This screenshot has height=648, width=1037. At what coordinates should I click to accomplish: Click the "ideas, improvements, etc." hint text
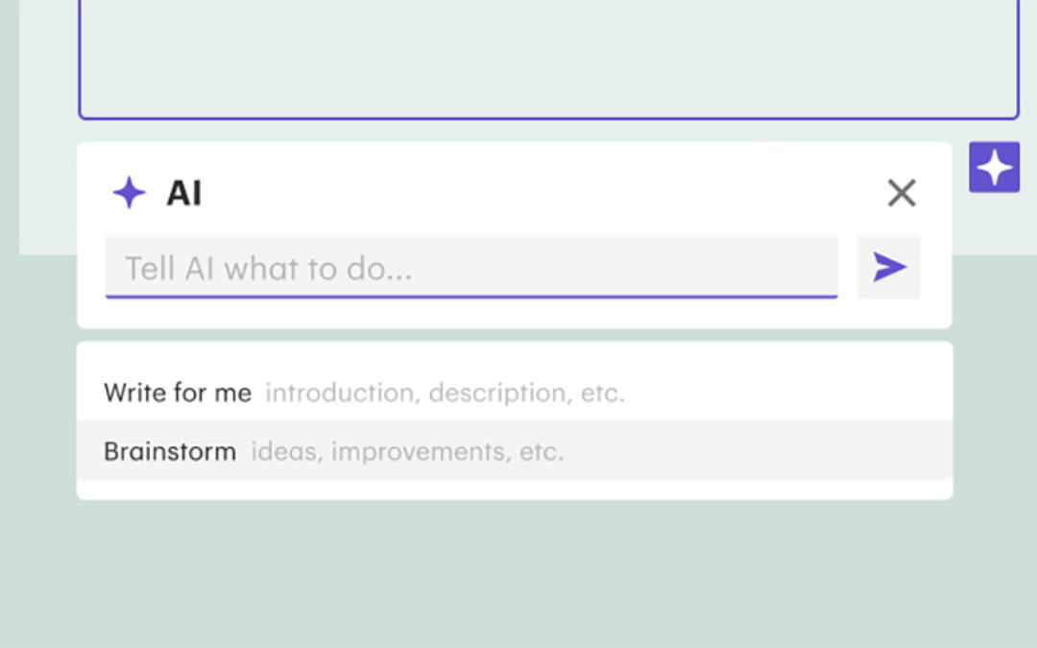(407, 451)
